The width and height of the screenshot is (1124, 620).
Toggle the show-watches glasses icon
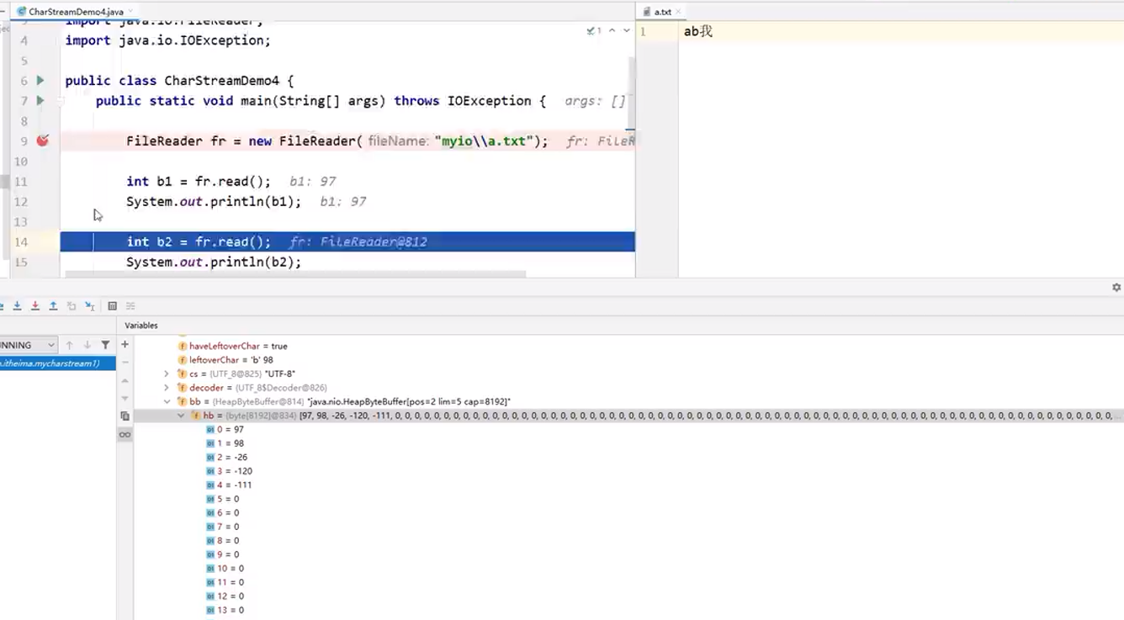click(x=125, y=434)
